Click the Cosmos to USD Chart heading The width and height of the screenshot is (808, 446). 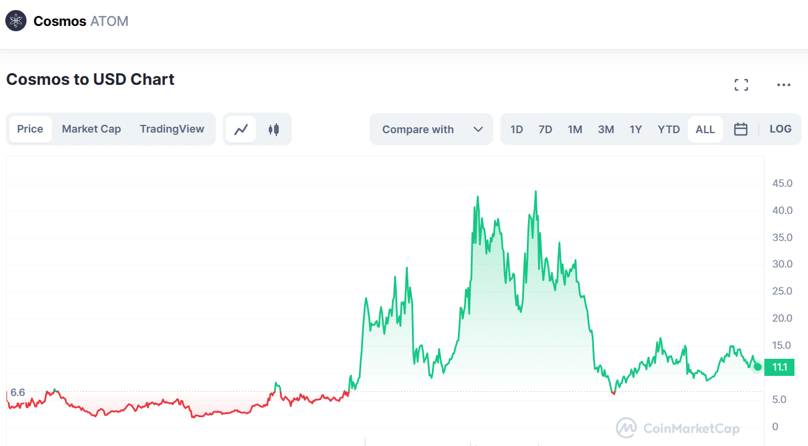90,79
